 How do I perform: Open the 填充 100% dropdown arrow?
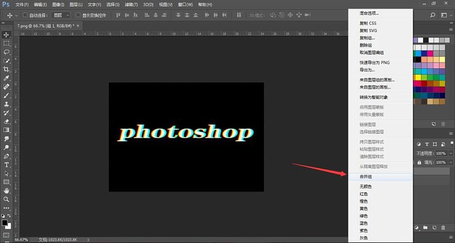tap(450, 163)
